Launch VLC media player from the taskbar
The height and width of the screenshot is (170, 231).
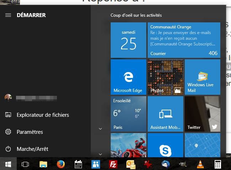(x=200, y=164)
